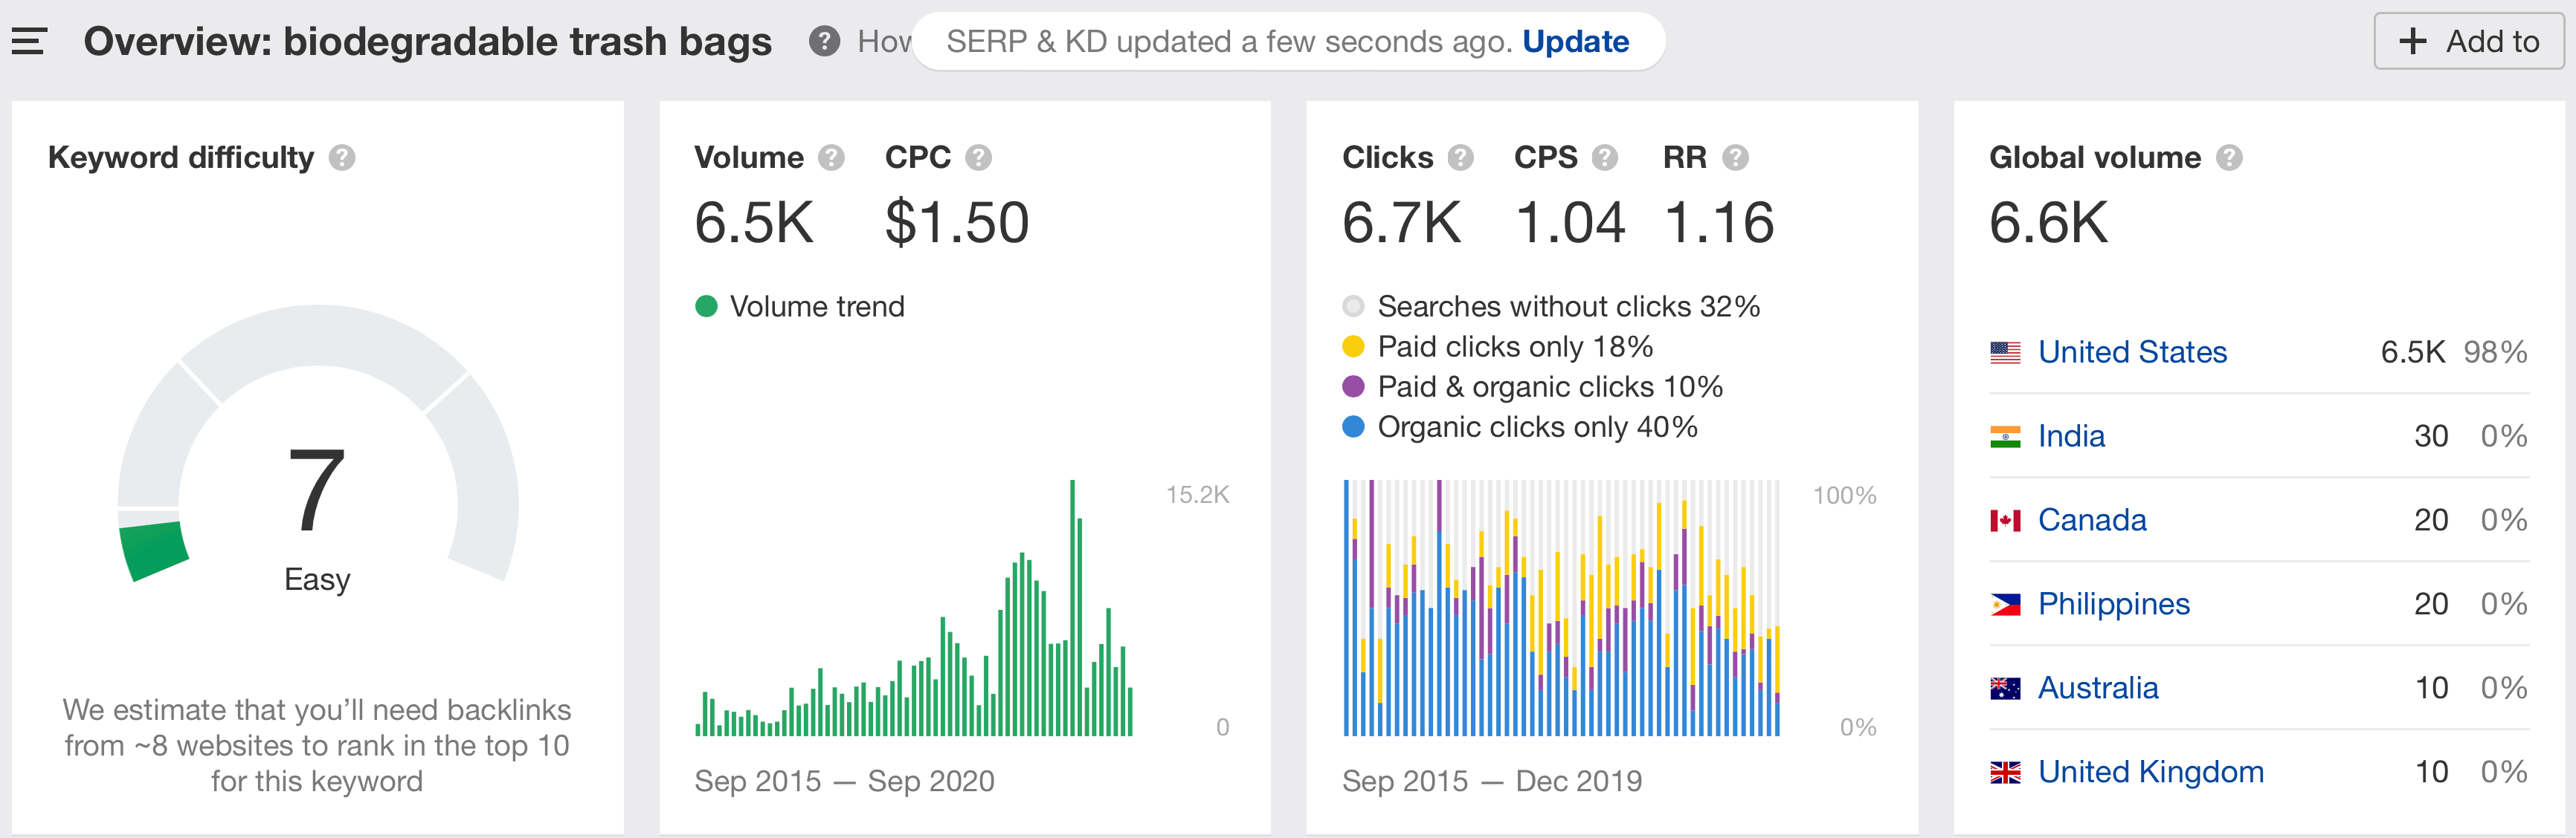Click help icon next to Keyword difficulty
This screenshot has height=838, width=2576.
point(342,157)
